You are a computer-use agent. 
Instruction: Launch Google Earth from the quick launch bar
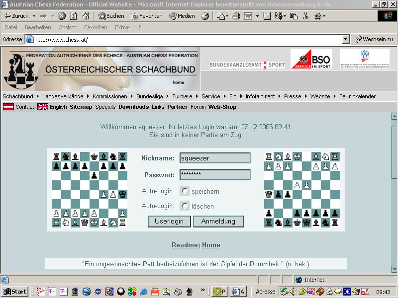tap(86, 292)
